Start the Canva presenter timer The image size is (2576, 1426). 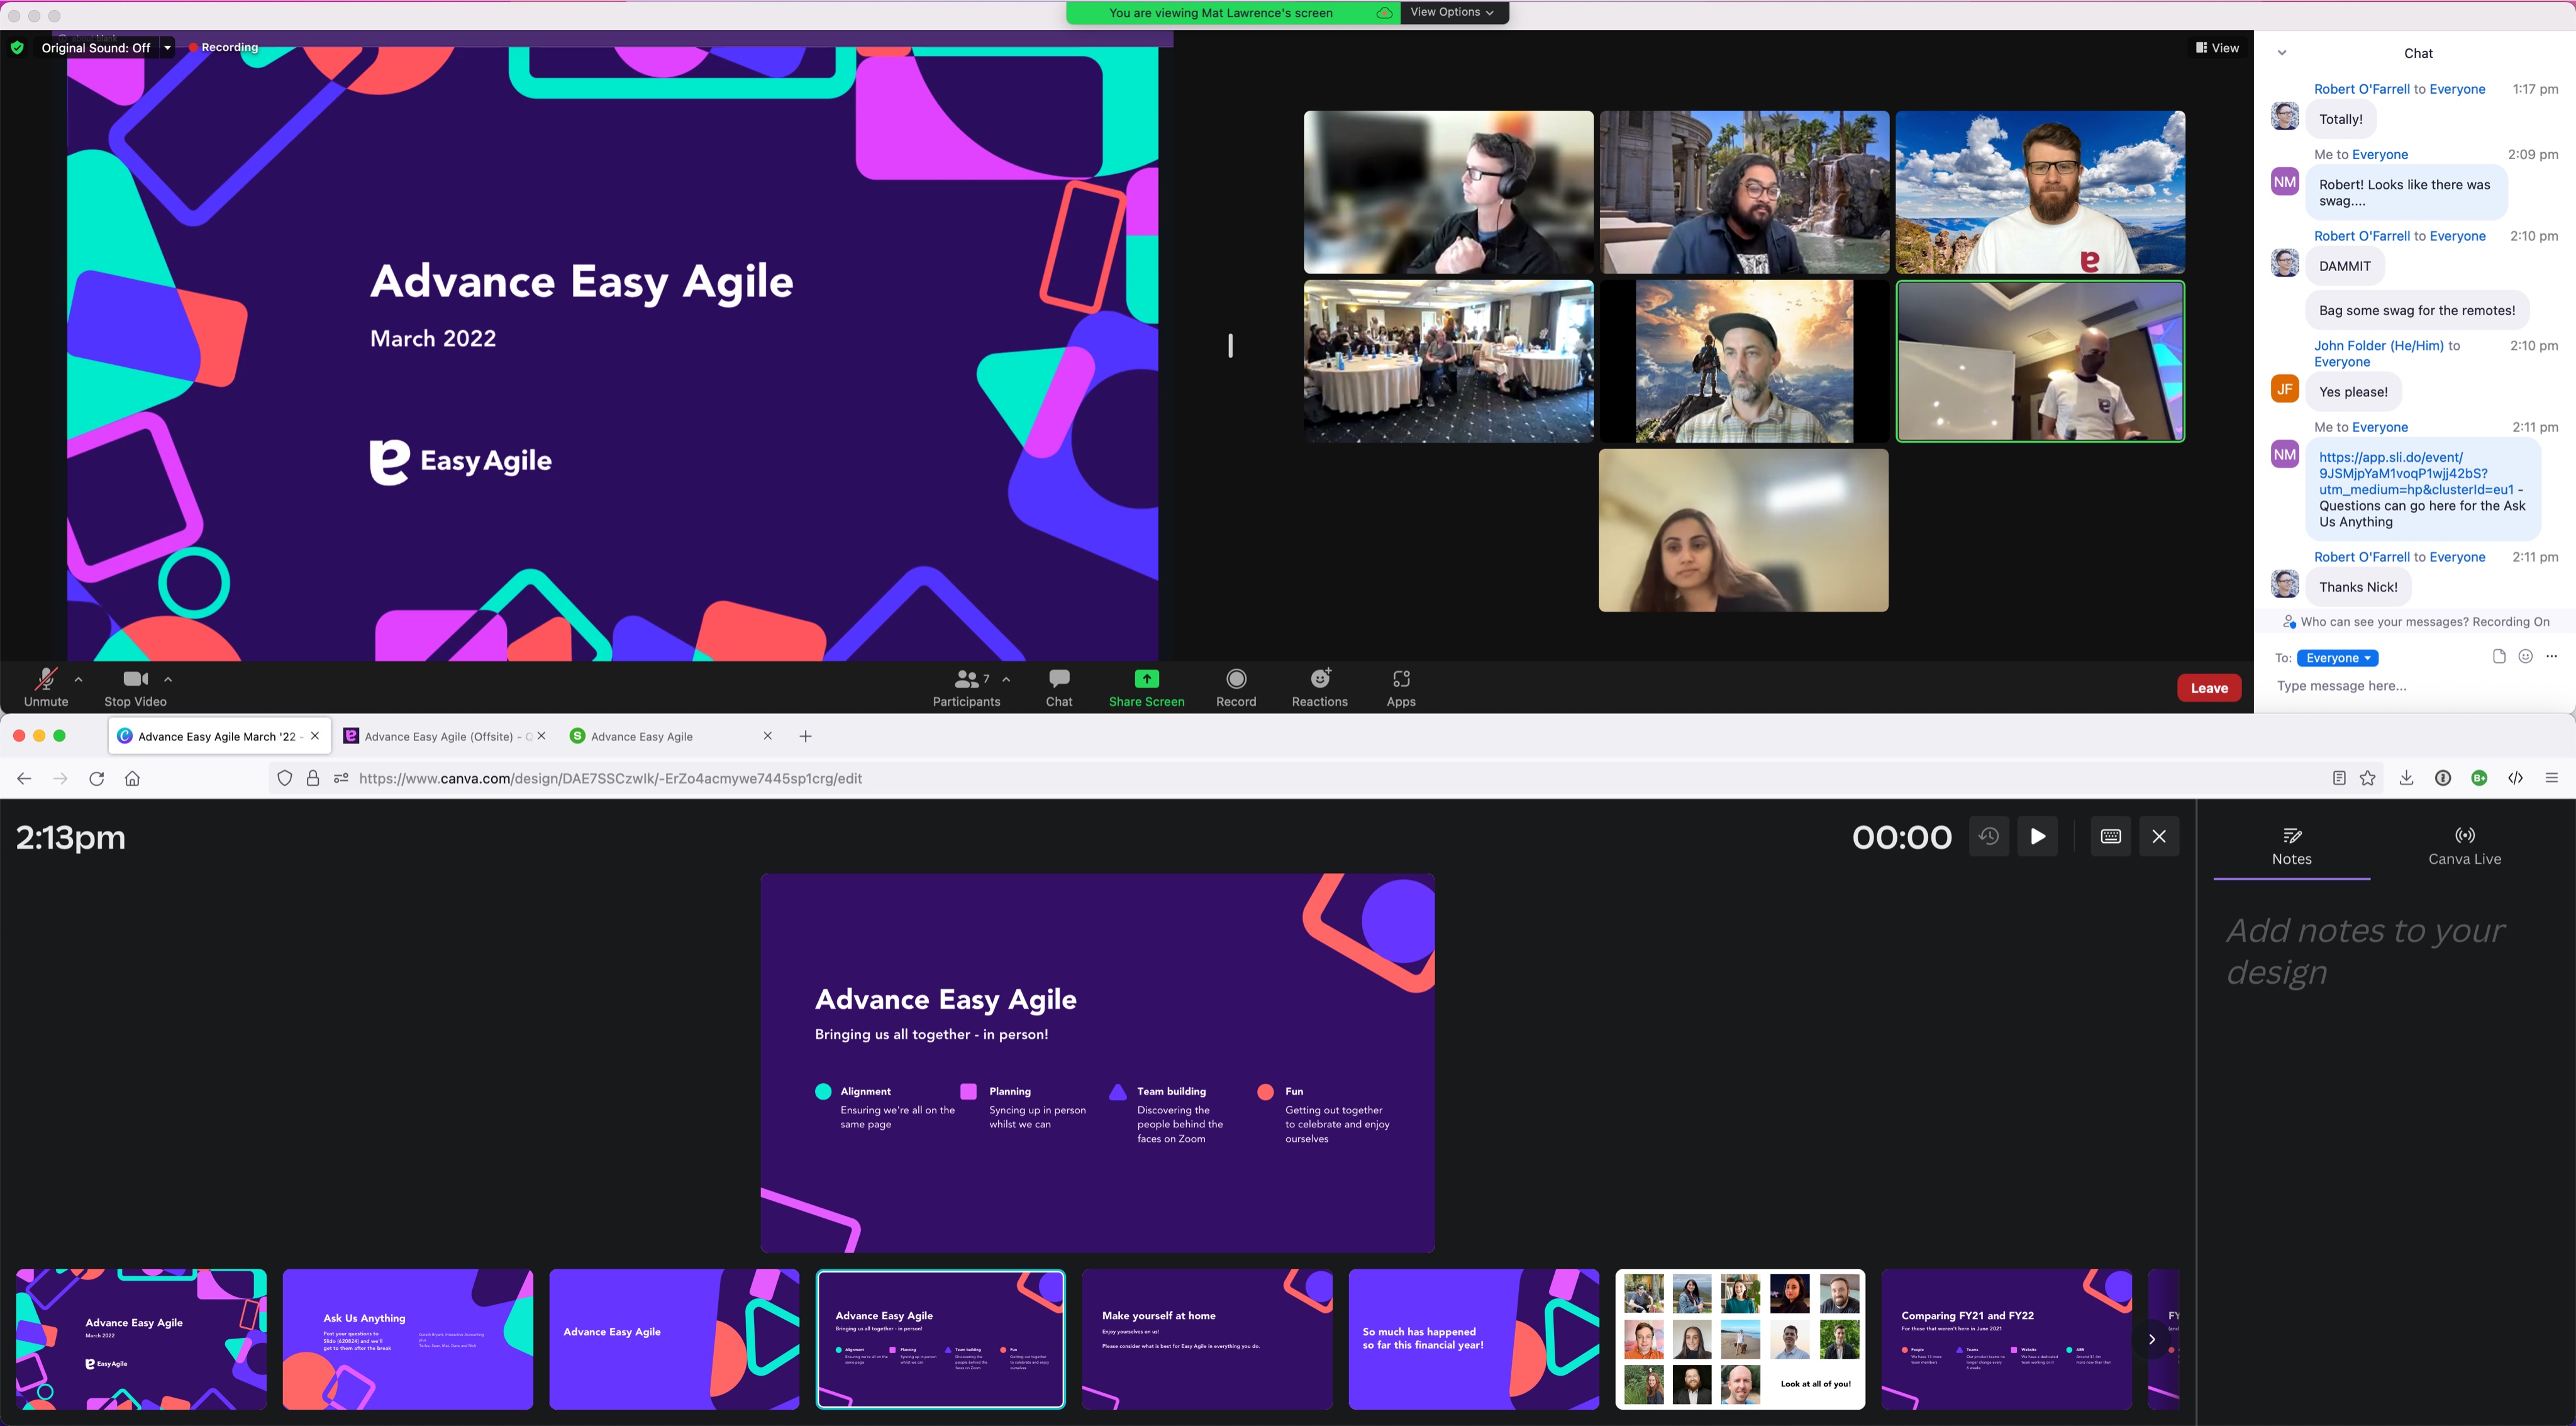point(2037,836)
